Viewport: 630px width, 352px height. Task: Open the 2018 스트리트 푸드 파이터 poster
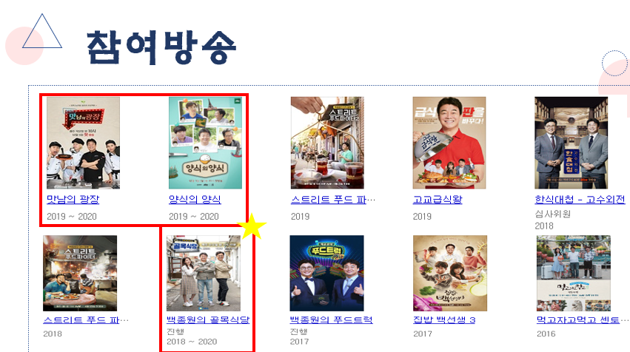coord(80,273)
